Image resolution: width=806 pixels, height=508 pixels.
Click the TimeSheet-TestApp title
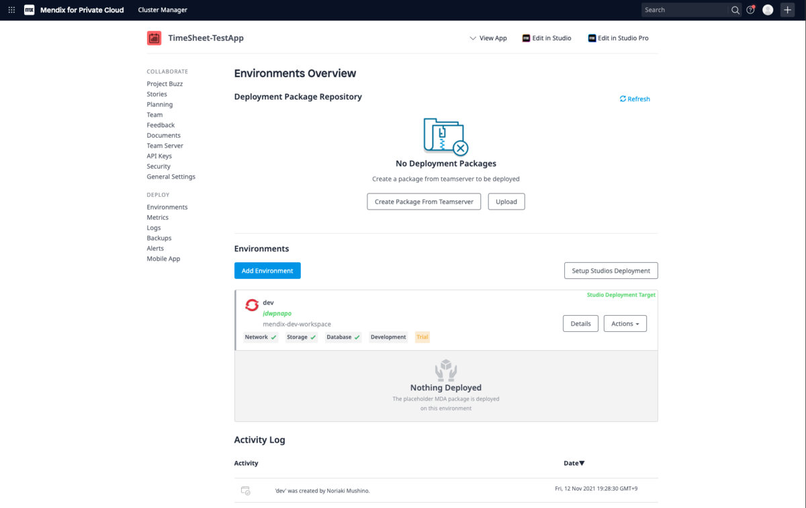(x=206, y=38)
